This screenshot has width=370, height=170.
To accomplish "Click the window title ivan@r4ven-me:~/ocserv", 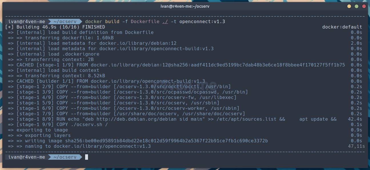I will [x=185, y=6].
